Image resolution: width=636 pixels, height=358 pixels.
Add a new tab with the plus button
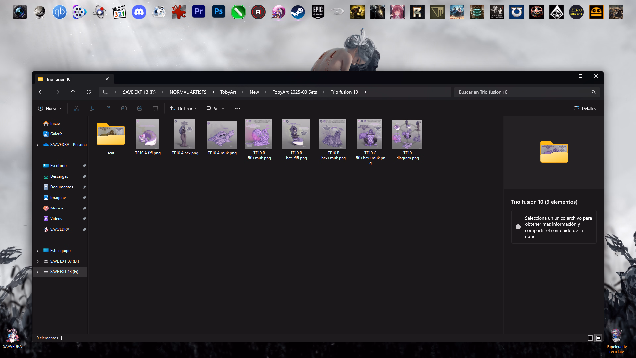(122, 79)
